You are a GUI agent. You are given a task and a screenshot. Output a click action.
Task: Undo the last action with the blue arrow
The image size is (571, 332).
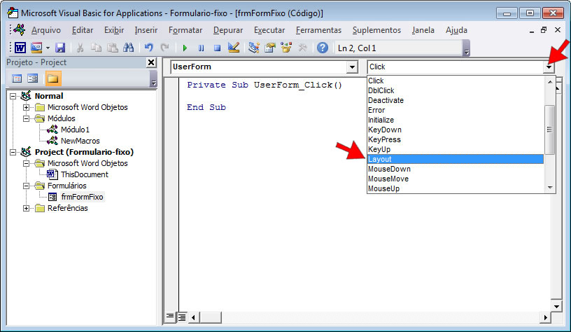click(x=148, y=48)
